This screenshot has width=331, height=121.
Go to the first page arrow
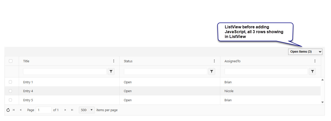14,110
